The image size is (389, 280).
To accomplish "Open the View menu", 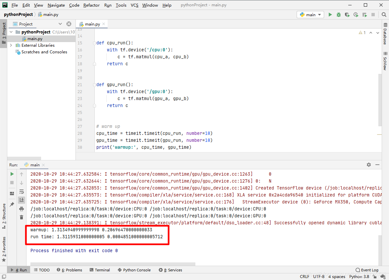I will point(38,5).
